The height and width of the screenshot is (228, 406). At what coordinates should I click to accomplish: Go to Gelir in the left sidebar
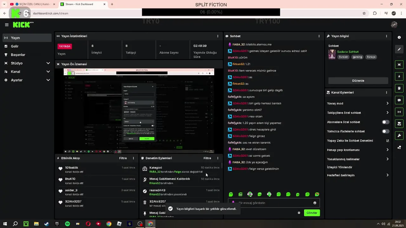[x=27, y=46]
